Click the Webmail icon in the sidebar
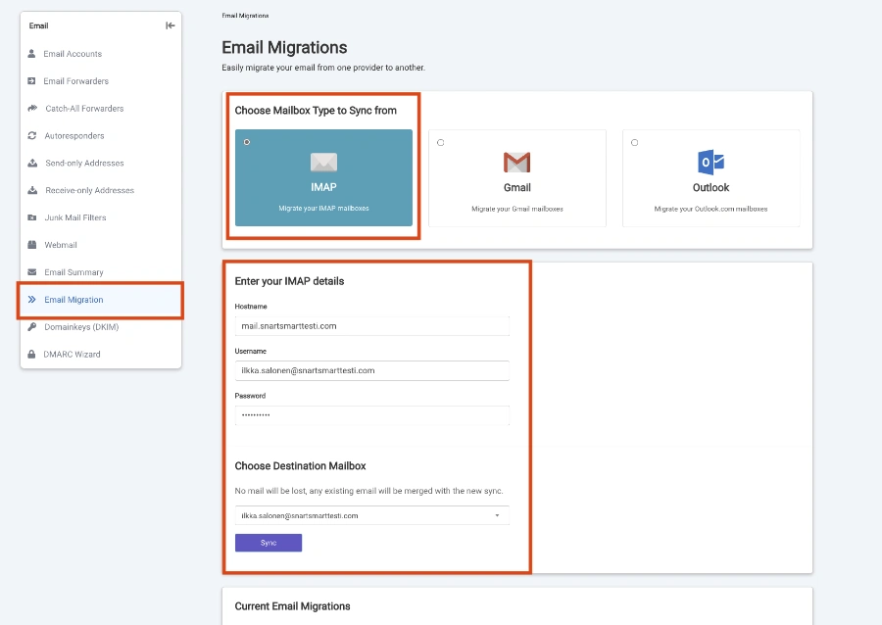The height and width of the screenshot is (625, 882). (x=32, y=245)
